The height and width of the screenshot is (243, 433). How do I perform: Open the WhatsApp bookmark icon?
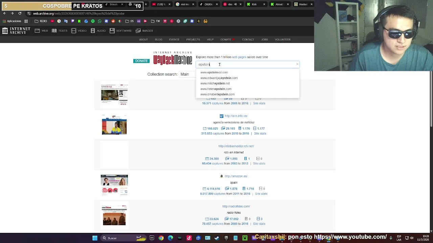[x=99, y=21]
